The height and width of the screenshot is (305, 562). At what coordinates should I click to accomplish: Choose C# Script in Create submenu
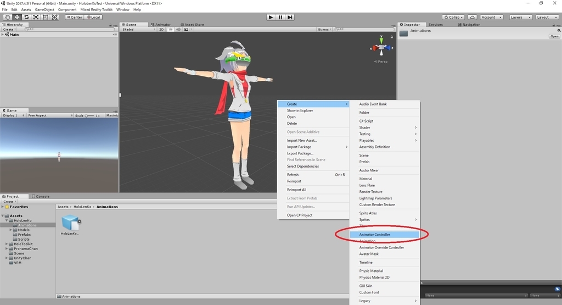(x=384, y=121)
